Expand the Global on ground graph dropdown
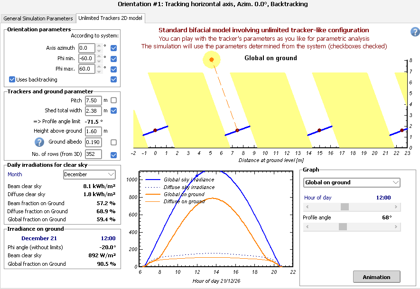420x289 pixels. tap(352, 182)
